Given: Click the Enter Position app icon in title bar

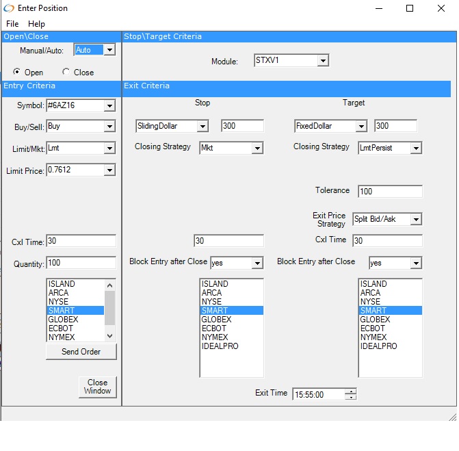Looking at the screenshot, I should coord(9,8).
